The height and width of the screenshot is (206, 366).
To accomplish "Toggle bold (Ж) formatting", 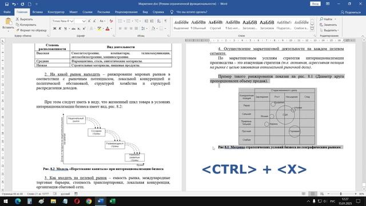I will (x=55, y=29).
